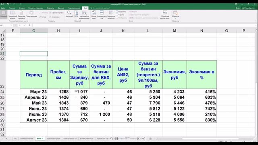Open the Рецензирование ribbon tab
258x145 pixels.
73,8
